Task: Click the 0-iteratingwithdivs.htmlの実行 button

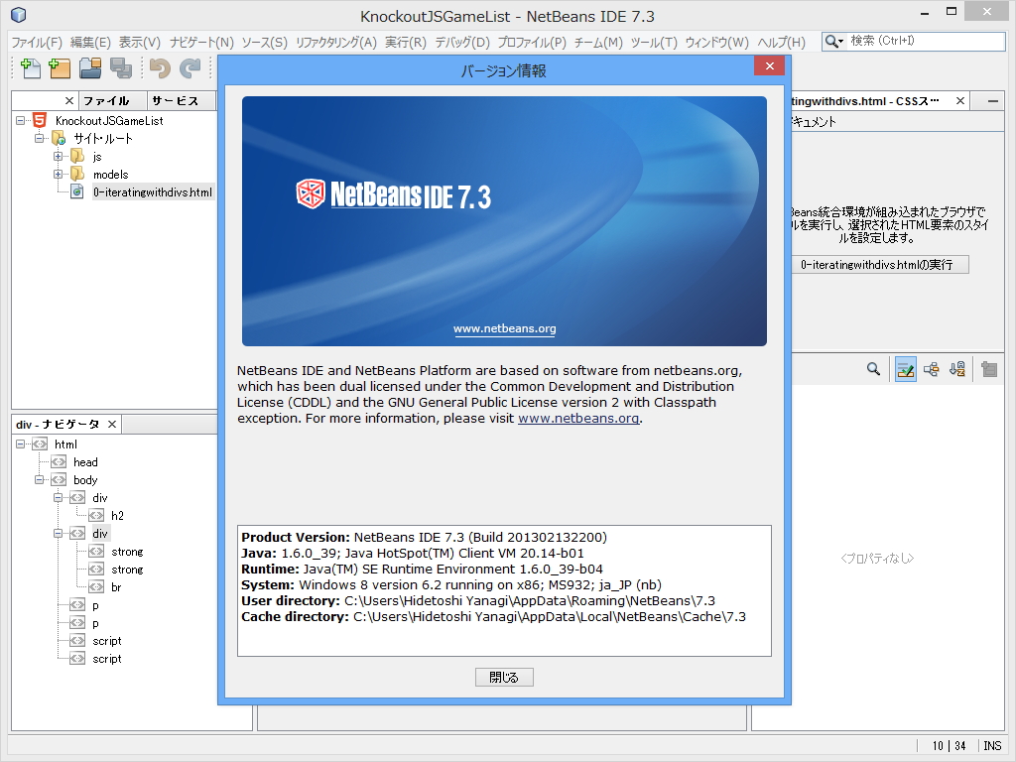Action: (x=878, y=264)
